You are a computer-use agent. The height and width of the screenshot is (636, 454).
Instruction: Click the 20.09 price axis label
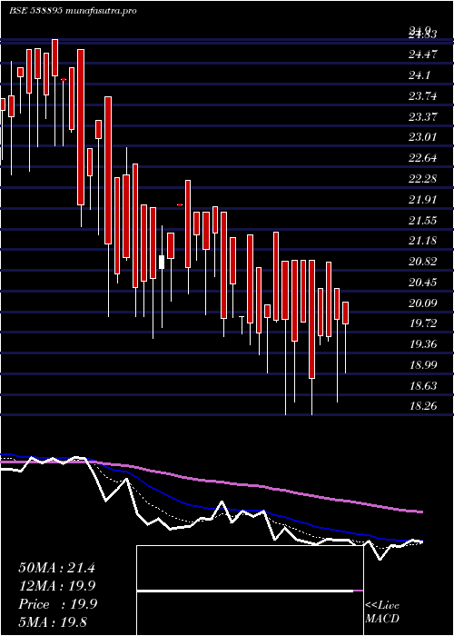click(x=423, y=303)
